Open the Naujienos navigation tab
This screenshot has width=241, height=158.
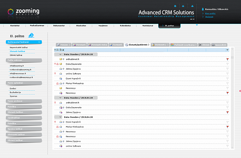point(103,26)
